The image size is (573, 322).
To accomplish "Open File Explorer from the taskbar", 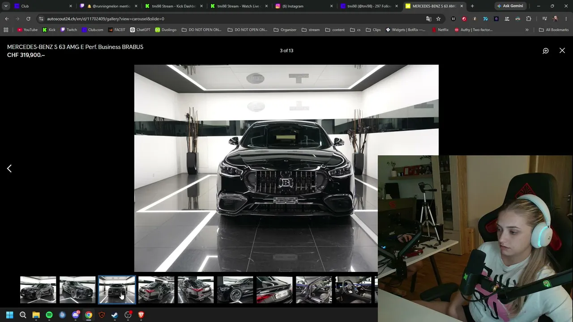I will click(36, 315).
